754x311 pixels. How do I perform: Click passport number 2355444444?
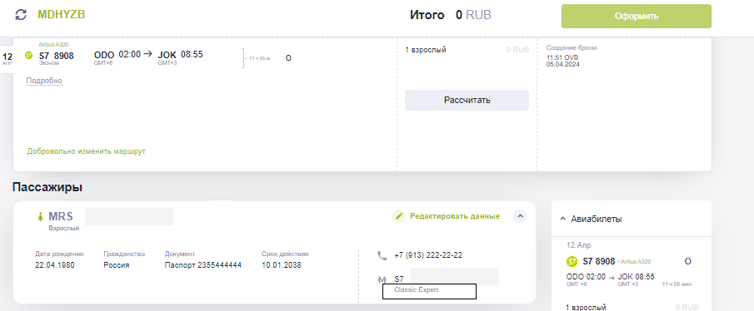point(220,265)
